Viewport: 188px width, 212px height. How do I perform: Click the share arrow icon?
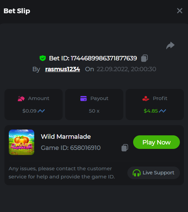(170, 45)
